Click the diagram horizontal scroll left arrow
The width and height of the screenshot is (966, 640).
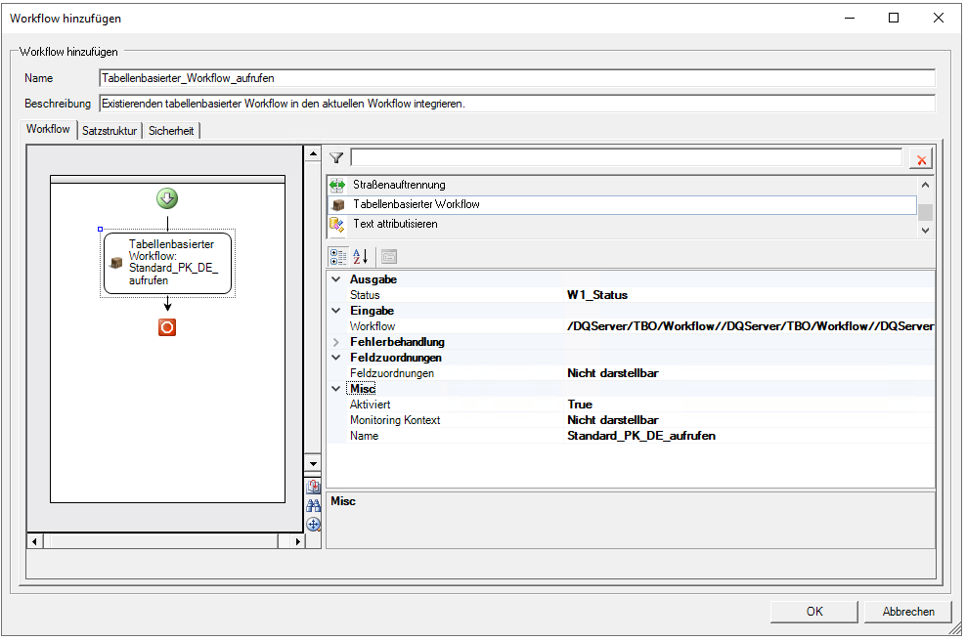coord(34,541)
